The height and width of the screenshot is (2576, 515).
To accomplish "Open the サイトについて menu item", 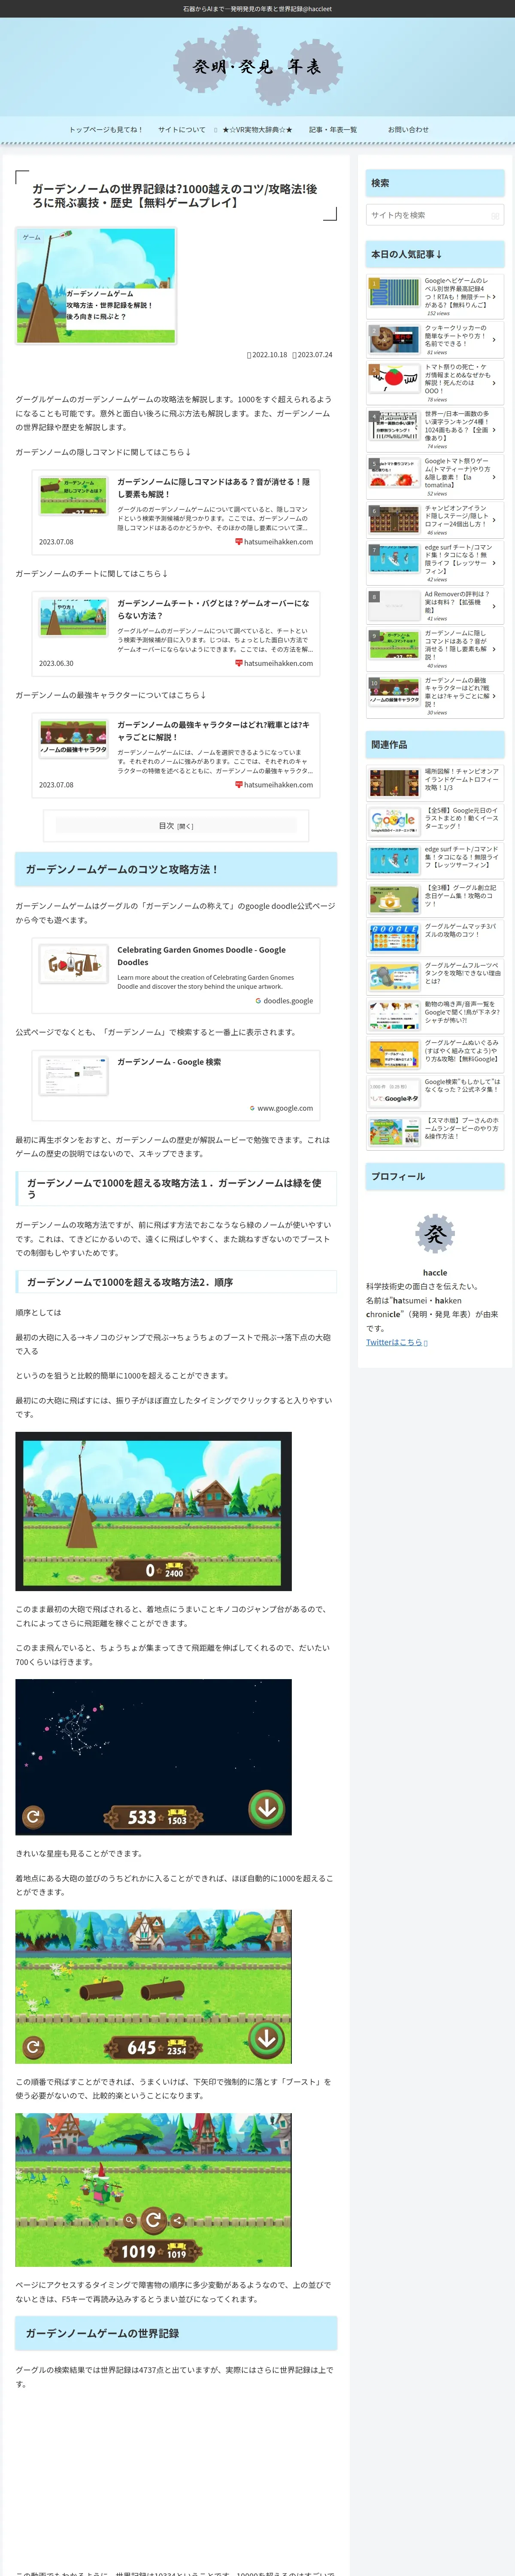I will click(x=181, y=129).
